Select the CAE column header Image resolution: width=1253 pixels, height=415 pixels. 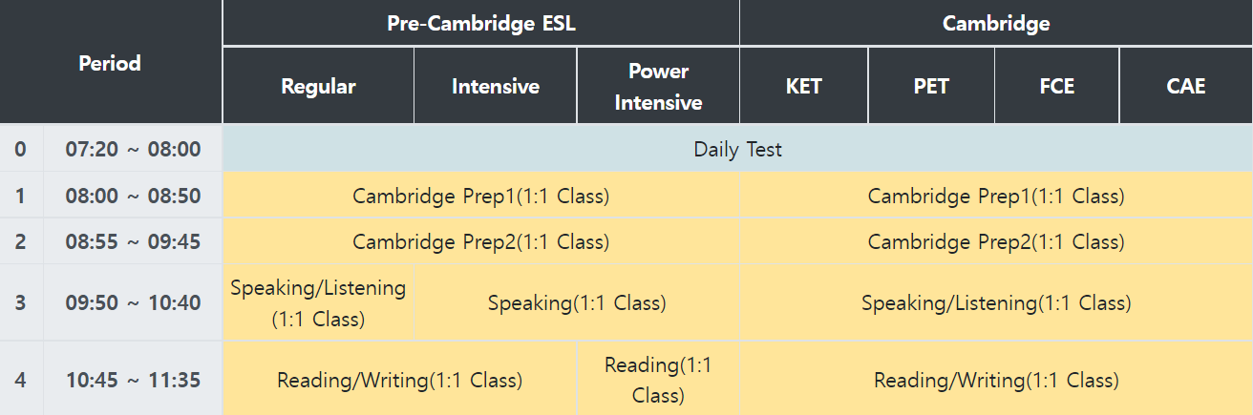click(1186, 86)
